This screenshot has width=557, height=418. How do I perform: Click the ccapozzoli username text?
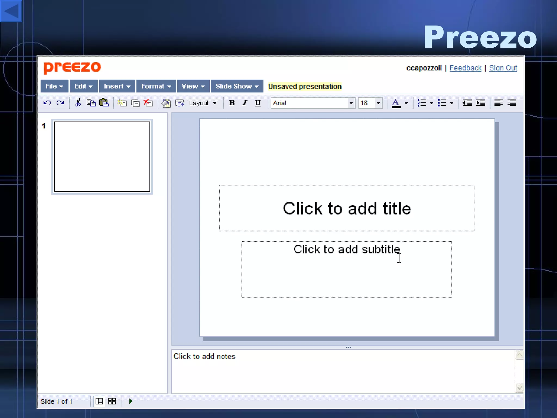click(x=424, y=68)
